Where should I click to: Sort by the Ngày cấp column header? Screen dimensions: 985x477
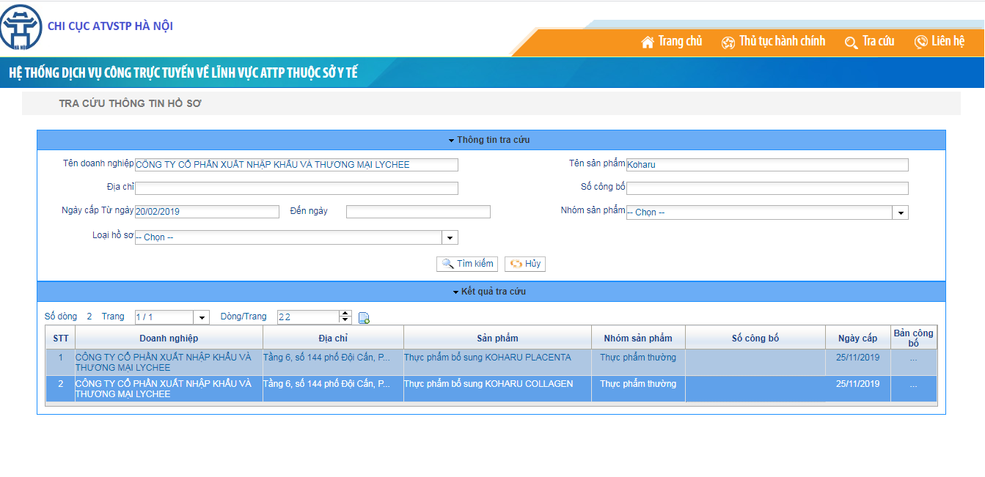[x=858, y=338]
